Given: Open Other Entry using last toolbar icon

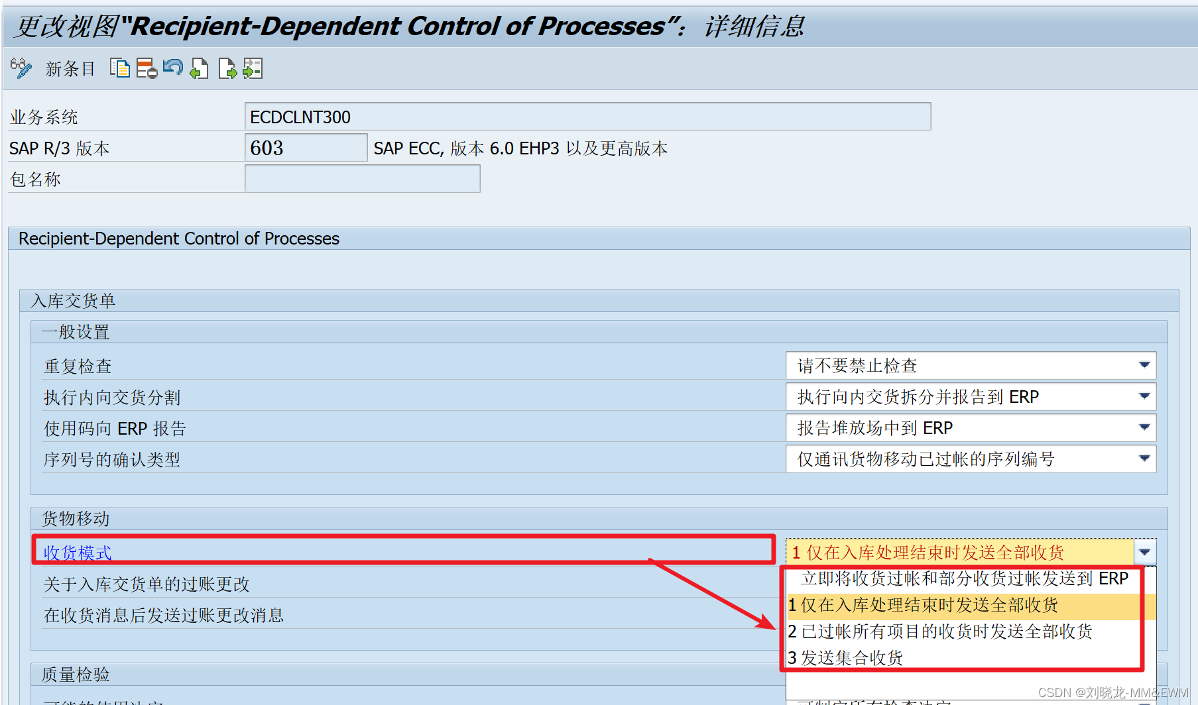Looking at the screenshot, I should click(253, 68).
